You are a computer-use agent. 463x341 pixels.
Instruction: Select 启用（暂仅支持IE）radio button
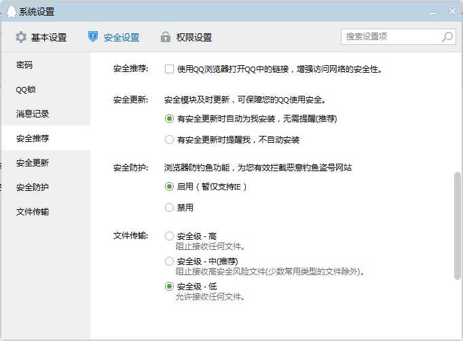click(169, 186)
